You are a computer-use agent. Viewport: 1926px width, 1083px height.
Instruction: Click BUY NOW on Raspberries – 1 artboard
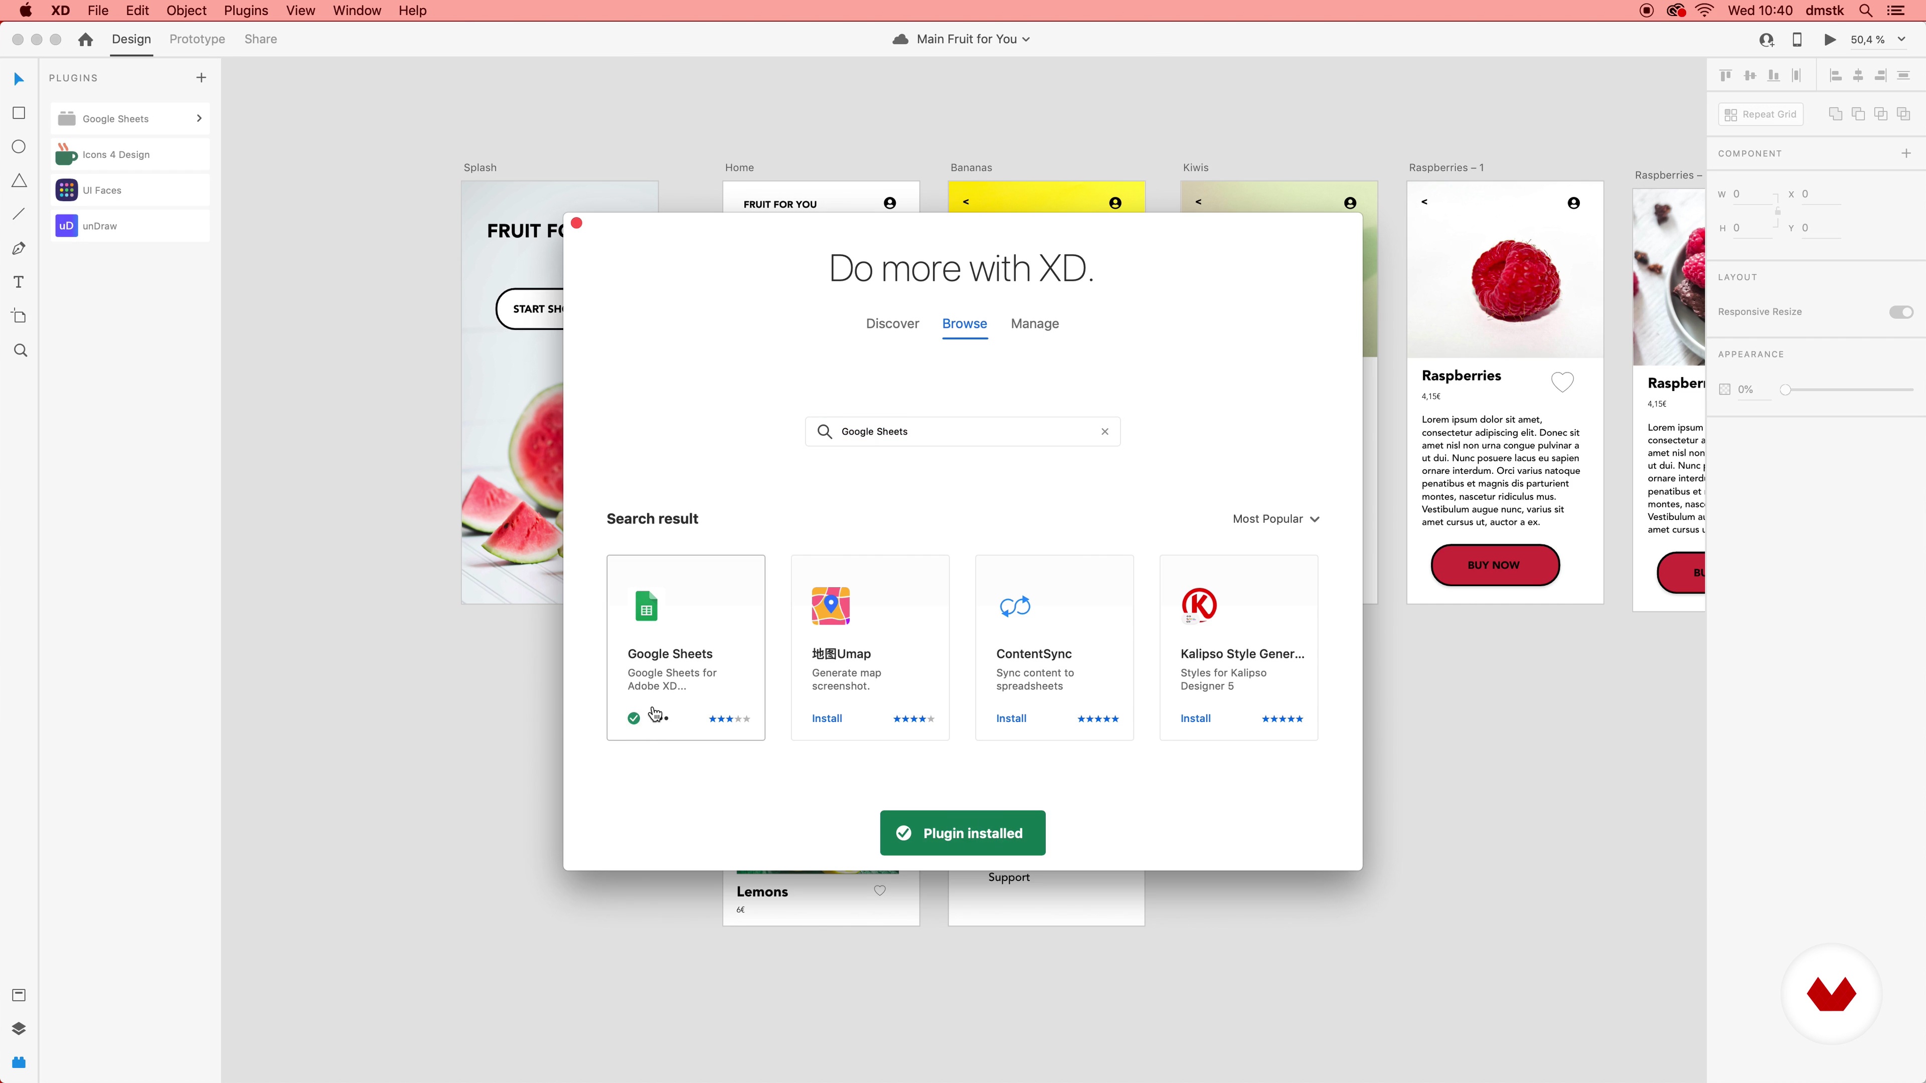tap(1495, 565)
